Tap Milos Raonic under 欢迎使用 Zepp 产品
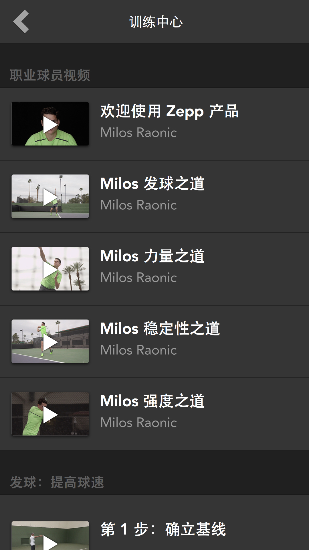 click(138, 133)
